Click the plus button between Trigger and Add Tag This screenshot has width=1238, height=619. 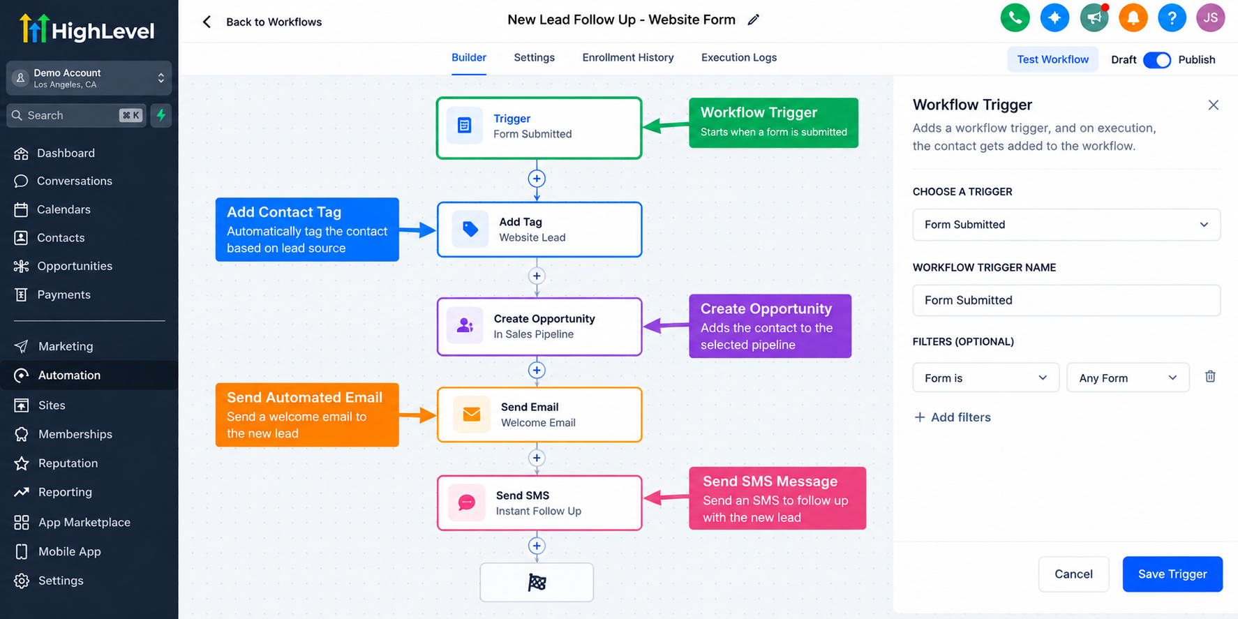tap(537, 179)
